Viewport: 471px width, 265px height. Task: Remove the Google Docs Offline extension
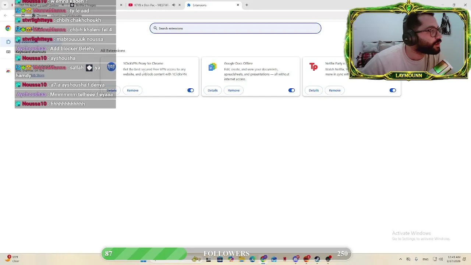click(x=234, y=90)
